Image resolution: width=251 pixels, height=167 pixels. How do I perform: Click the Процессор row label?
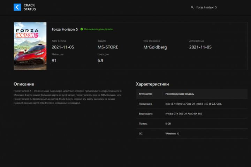coord(145,104)
